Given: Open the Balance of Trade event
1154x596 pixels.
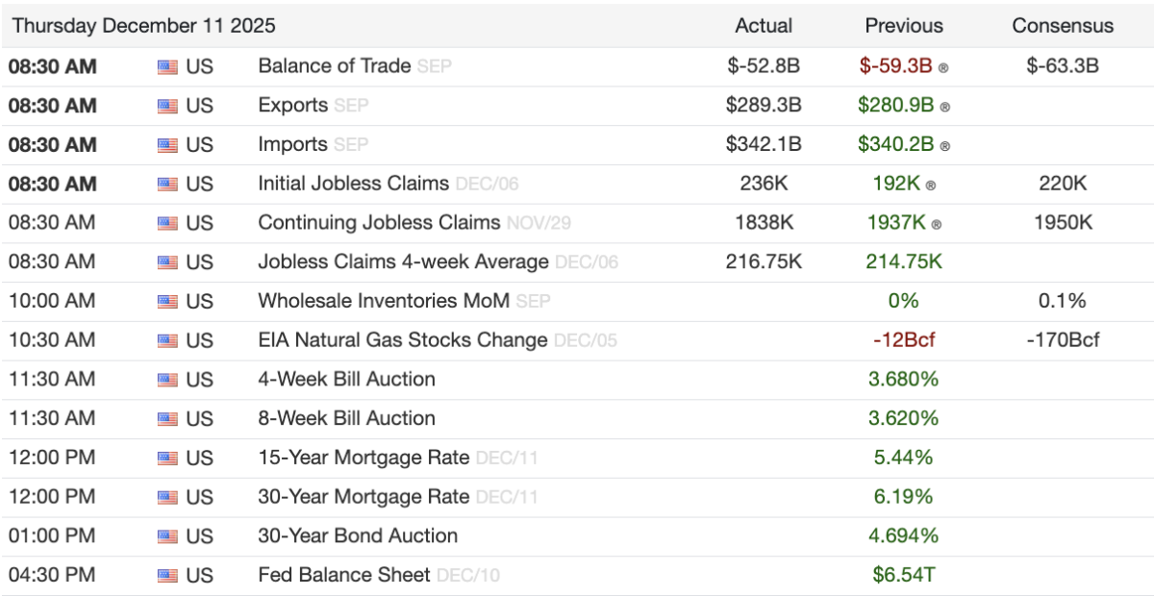Looking at the screenshot, I should point(334,66).
